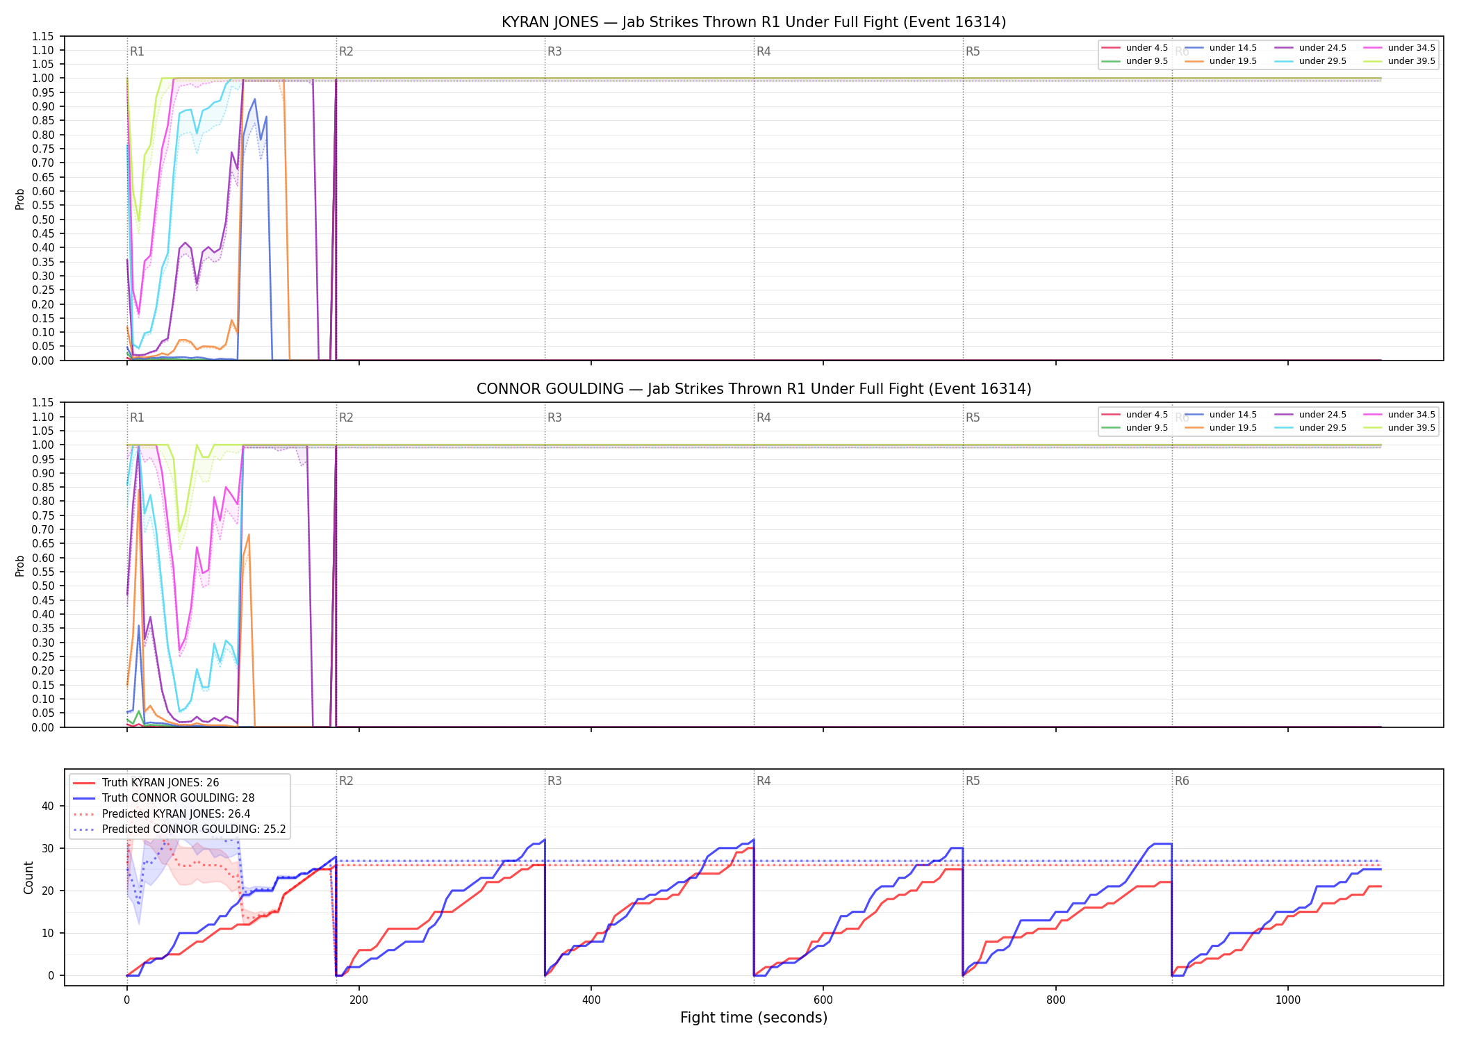1459x1042 pixels.
Task: Click the R3 round marker in bottom count chart
Action: point(554,781)
